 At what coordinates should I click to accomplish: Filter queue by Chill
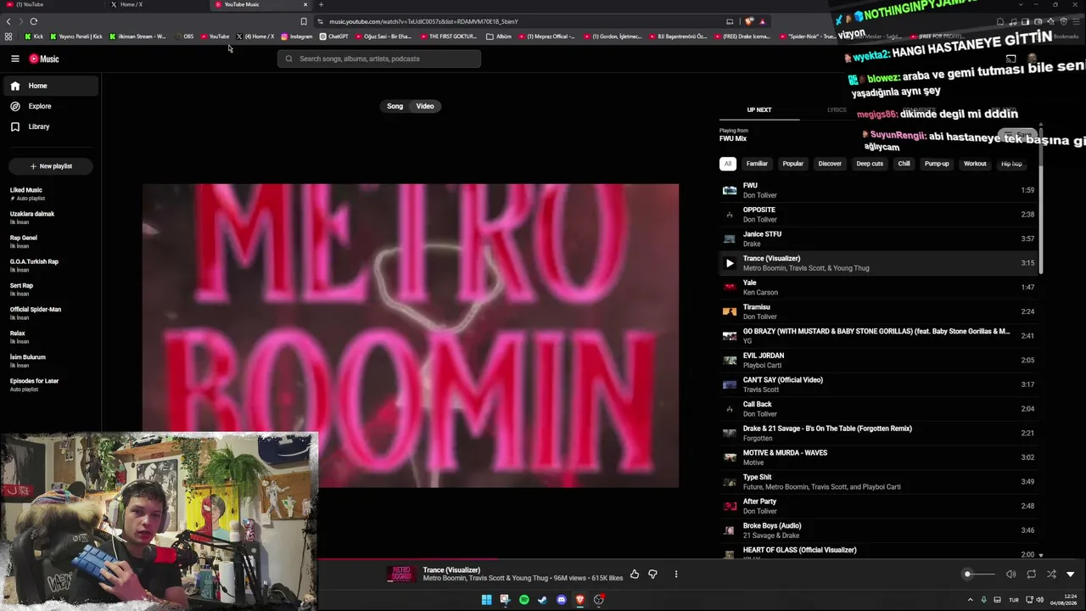tap(904, 164)
